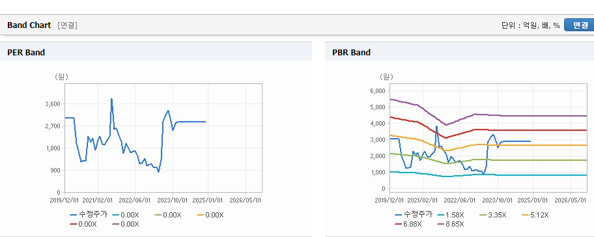594x237 pixels.
Task: Click the 6,000 axis label in PBR chart
Action: (x=377, y=91)
